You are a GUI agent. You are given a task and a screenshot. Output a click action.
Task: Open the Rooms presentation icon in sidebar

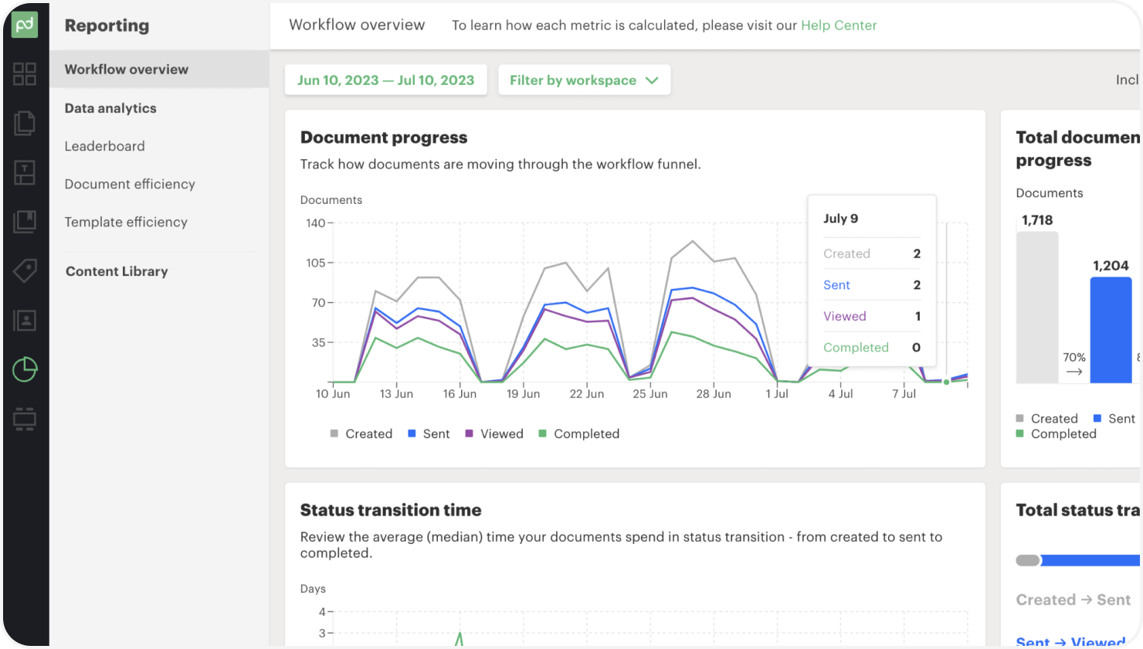(25, 419)
